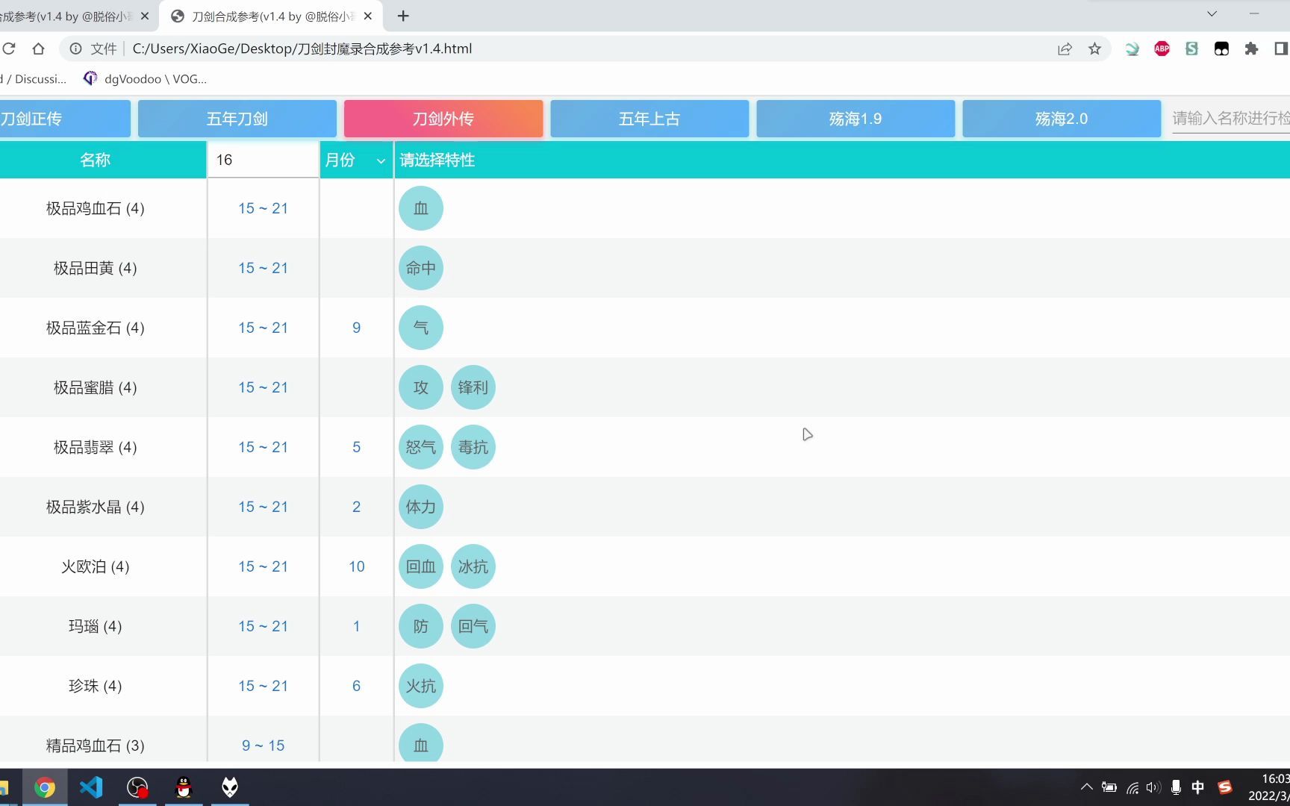Toggle the 锋利 trait chip
The width and height of the screenshot is (1290, 806).
(x=473, y=387)
